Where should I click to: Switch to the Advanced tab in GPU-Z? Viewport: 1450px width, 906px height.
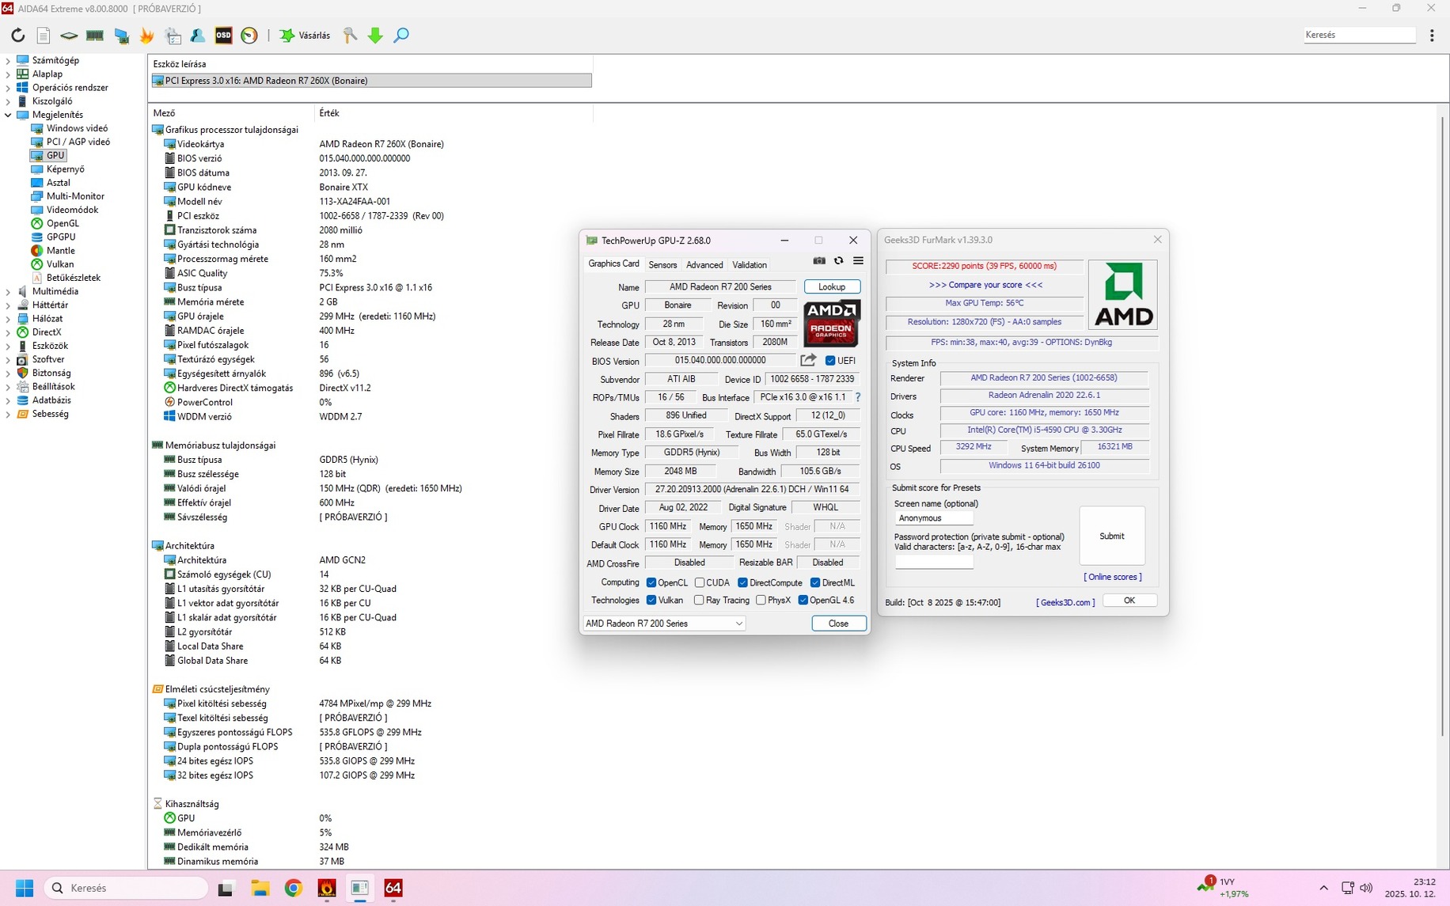[x=704, y=265]
